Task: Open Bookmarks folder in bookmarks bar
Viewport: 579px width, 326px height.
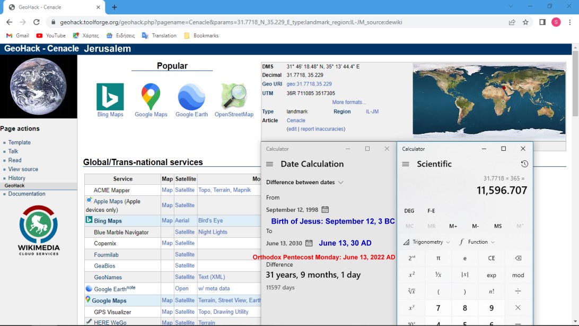Action: [x=201, y=36]
